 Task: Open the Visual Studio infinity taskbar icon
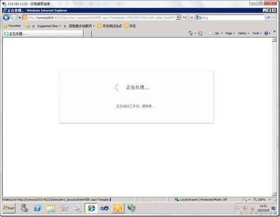105,208
